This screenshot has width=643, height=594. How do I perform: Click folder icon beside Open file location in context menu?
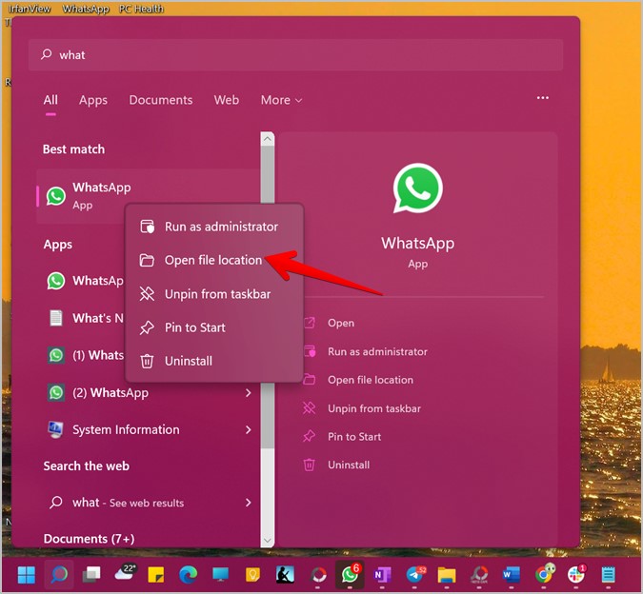pos(147,260)
